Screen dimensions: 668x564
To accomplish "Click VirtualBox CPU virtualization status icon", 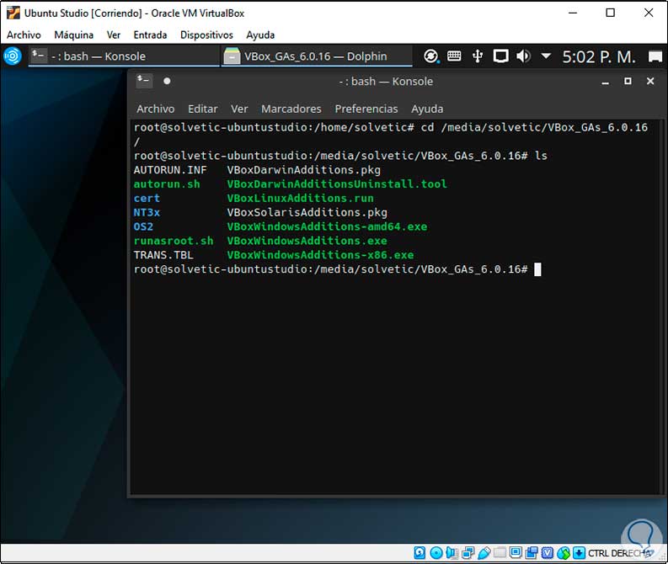I will click(564, 553).
